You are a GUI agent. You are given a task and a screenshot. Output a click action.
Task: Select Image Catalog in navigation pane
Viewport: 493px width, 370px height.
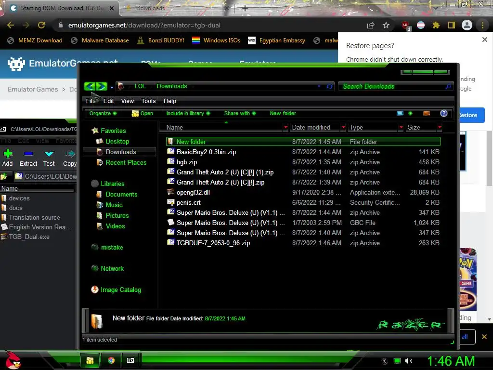(121, 290)
